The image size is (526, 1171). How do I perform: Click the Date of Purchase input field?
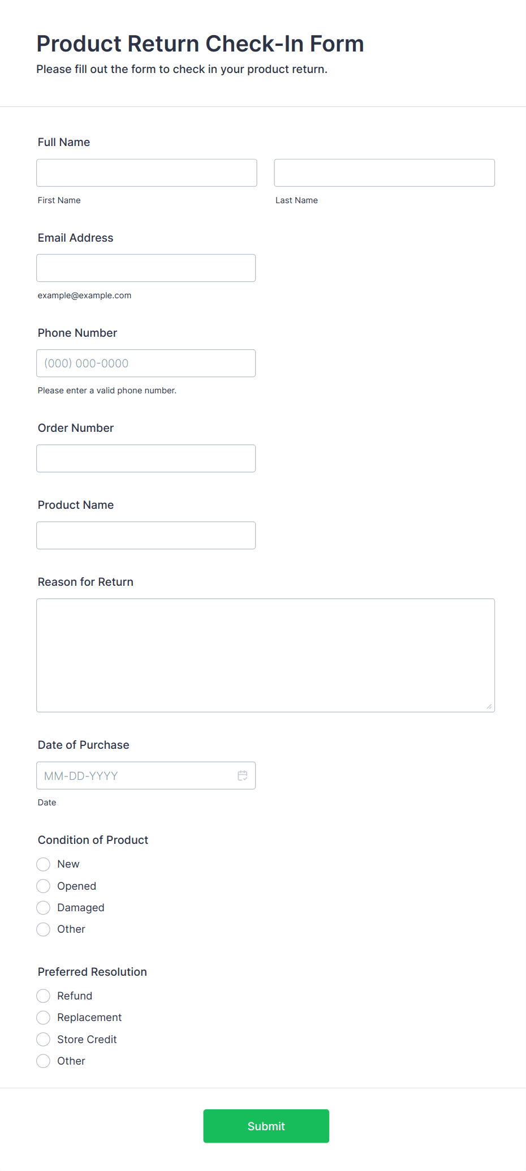[136, 775]
